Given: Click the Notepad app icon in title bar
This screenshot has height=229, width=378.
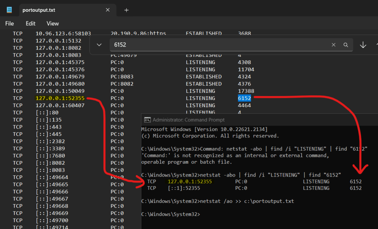Looking at the screenshot, I should coord(9,10).
